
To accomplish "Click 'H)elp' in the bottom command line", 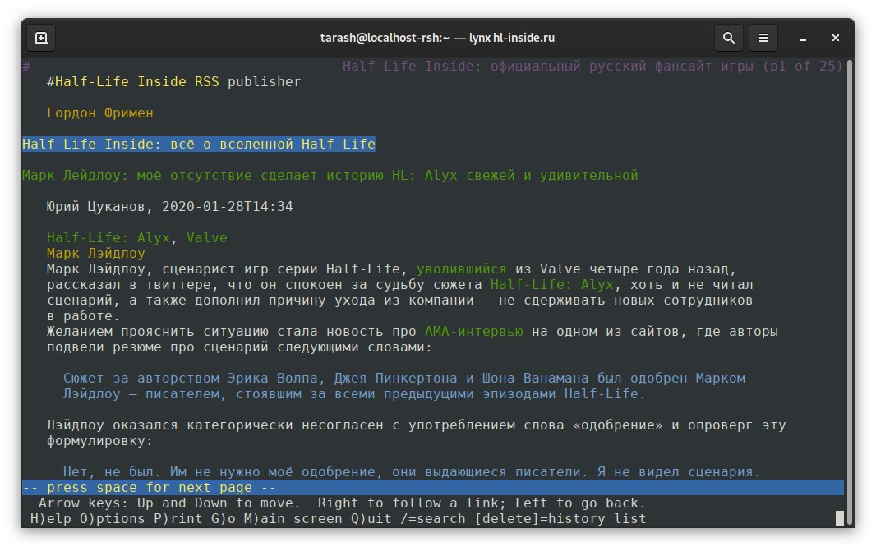I will pyautogui.click(x=51, y=519).
